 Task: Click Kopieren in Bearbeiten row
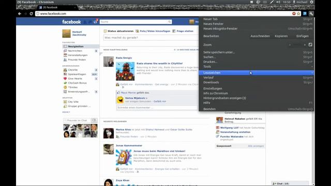coord(281,36)
